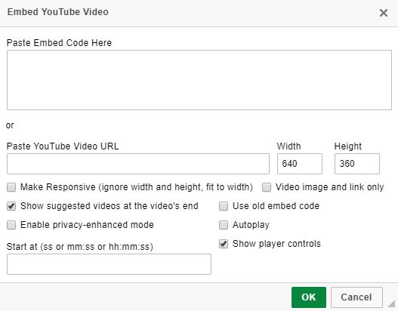Click the Height label

coord(348,146)
